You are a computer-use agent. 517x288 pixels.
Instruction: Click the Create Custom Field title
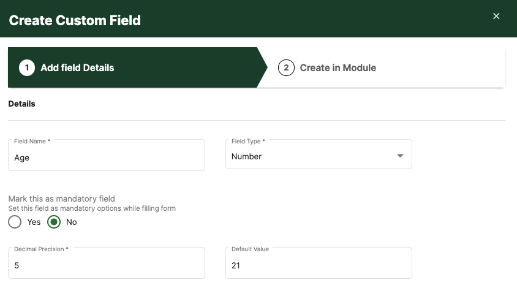click(75, 20)
